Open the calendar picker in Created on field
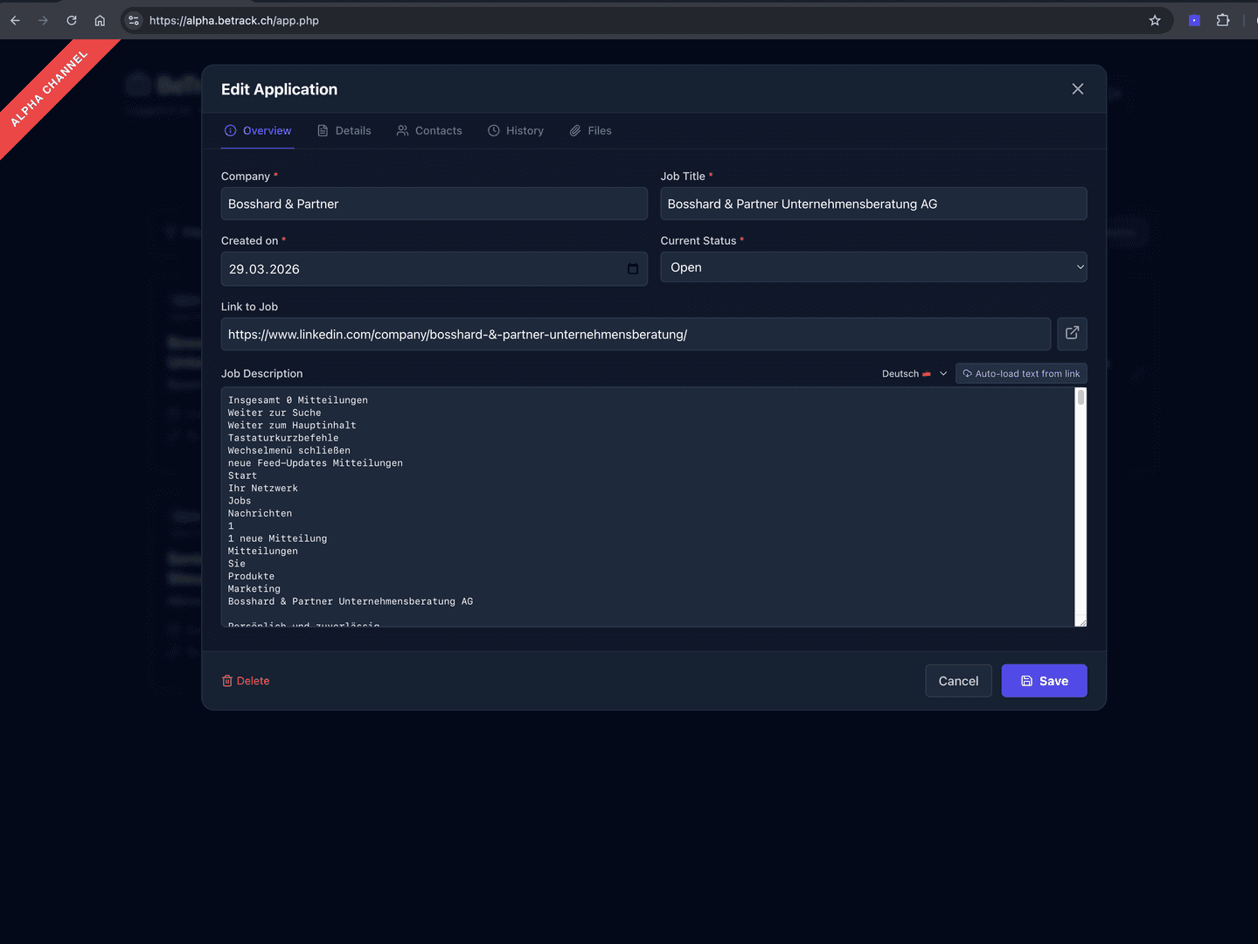Screen dimensions: 1258x944 pos(633,269)
